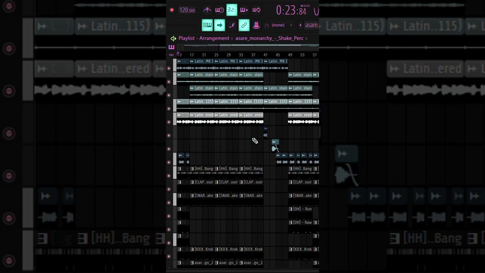Mute the [OH] - Raw track
This screenshot has height=273, width=485.
pos(169,229)
